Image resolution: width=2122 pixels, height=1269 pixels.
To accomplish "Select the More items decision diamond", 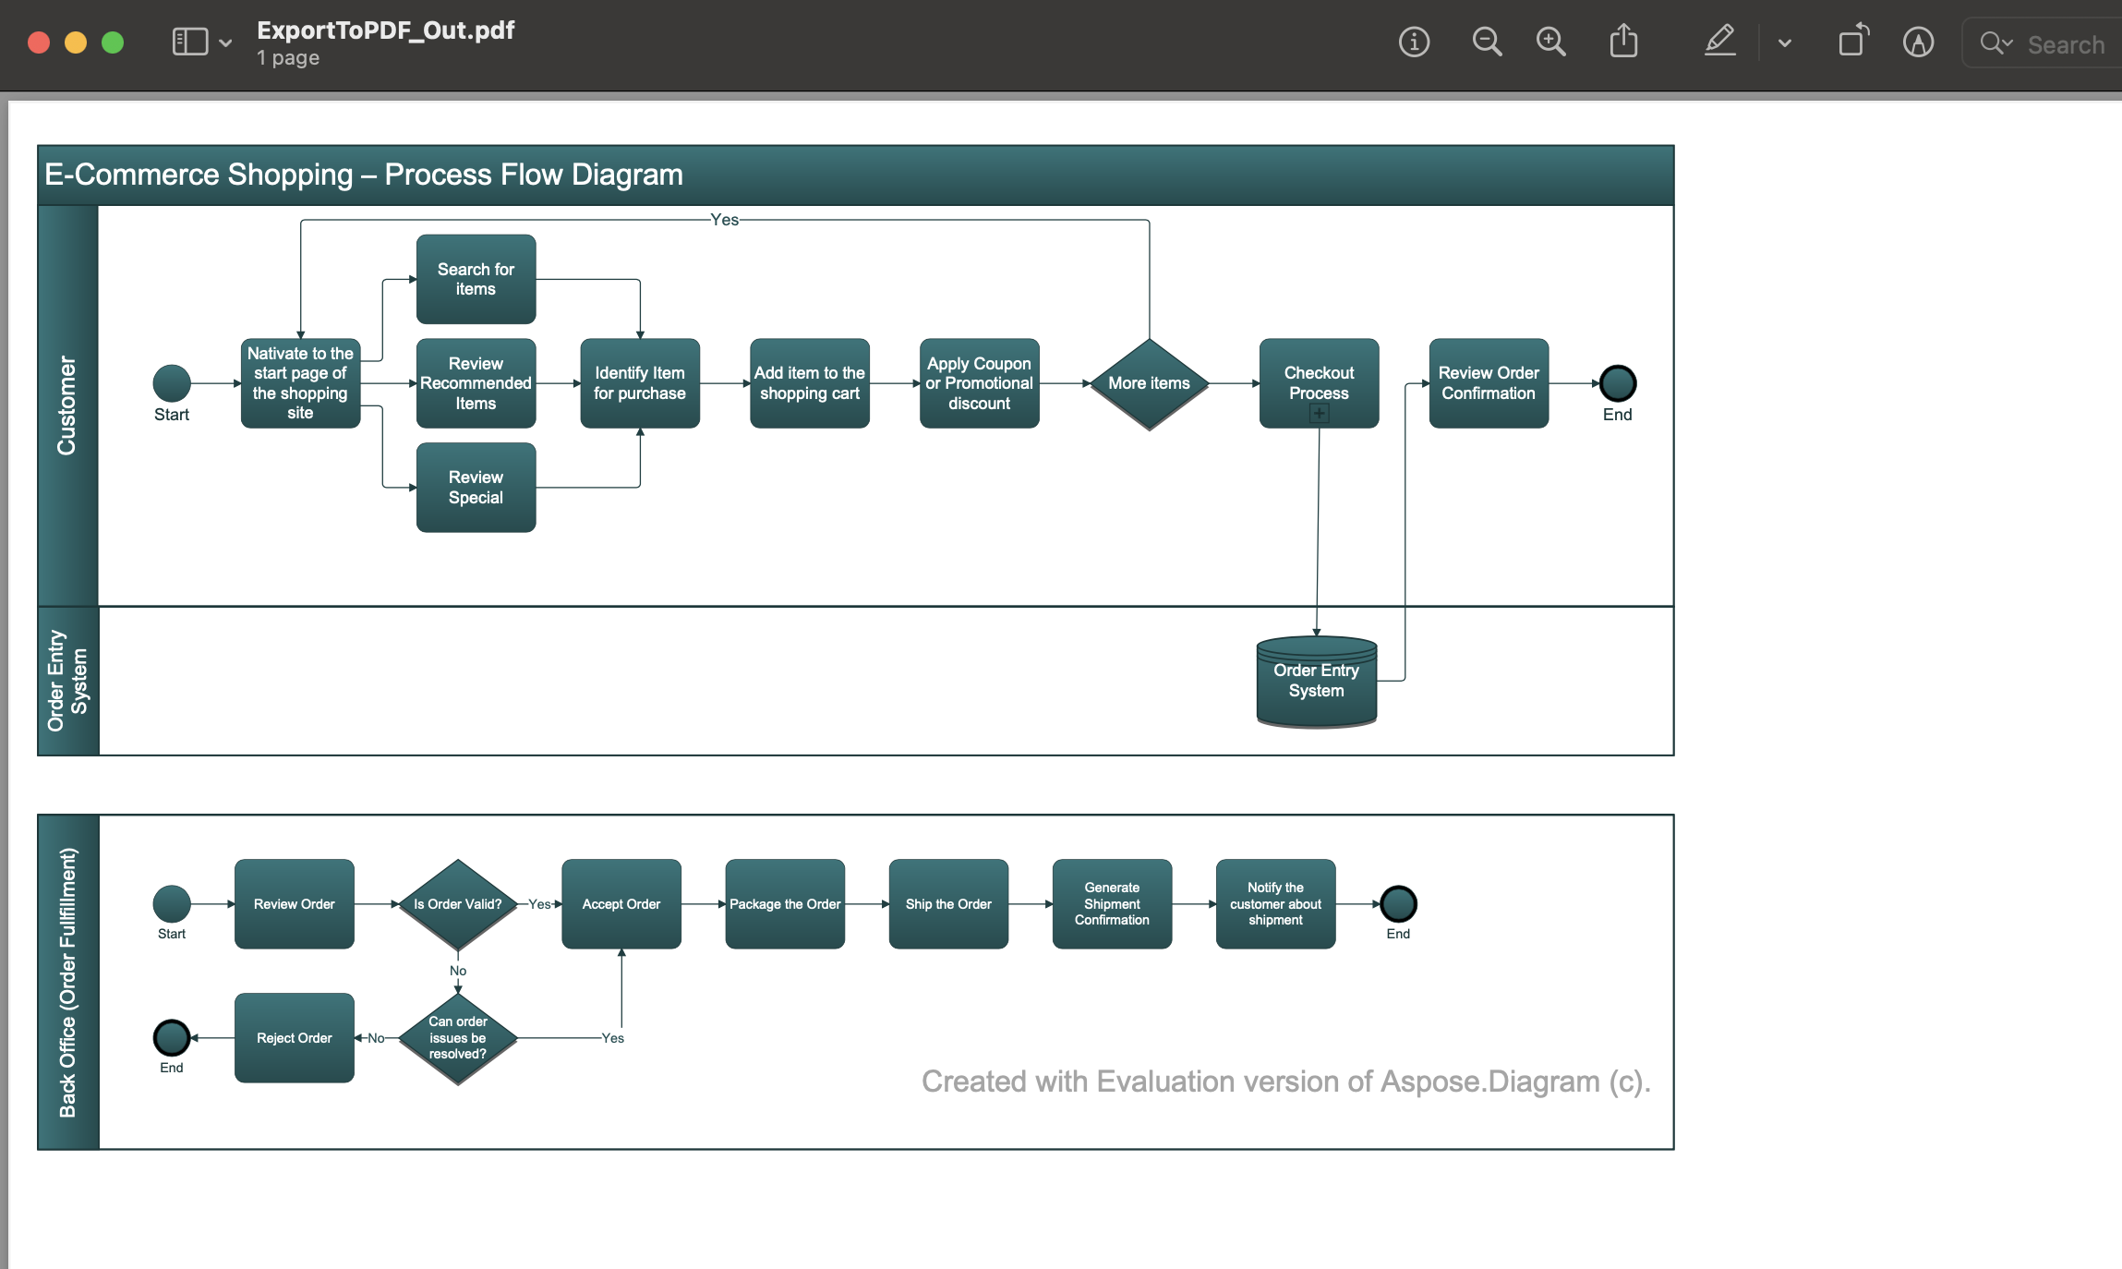I will click(1149, 382).
